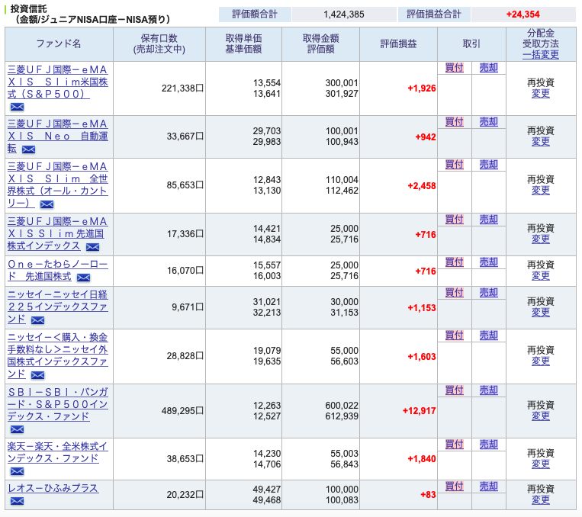Viewport: 582px width, 517px height.
Task: Click 買付 for 楽天・全米株式インデックス・ファンド
Action: click(x=455, y=445)
